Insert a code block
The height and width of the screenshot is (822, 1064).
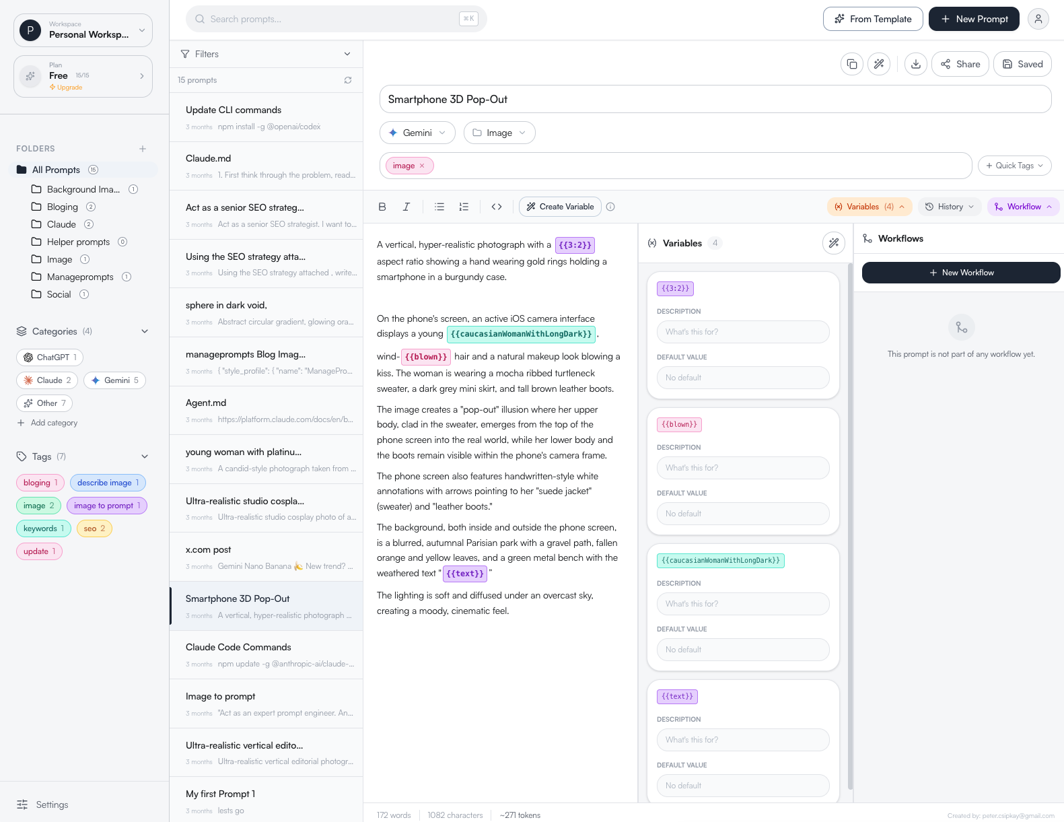point(497,207)
